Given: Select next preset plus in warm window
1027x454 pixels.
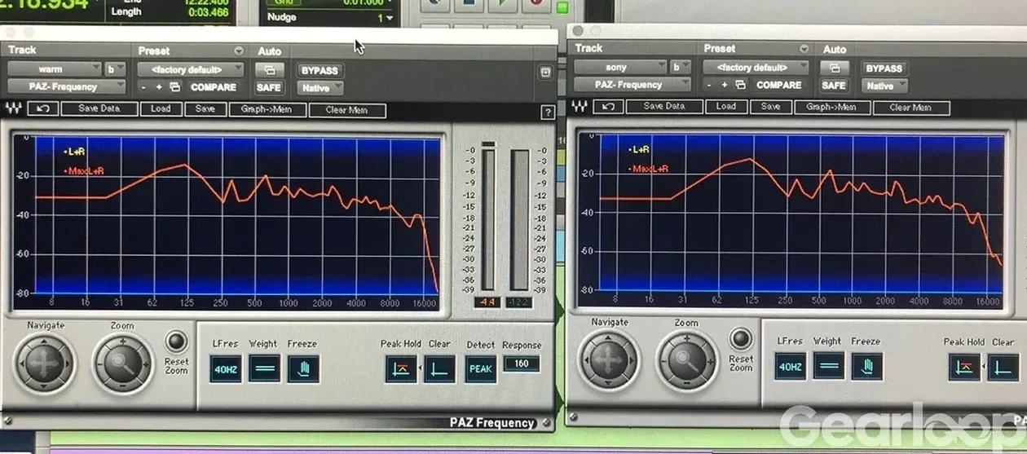Looking at the screenshot, I should coord(159,87).
